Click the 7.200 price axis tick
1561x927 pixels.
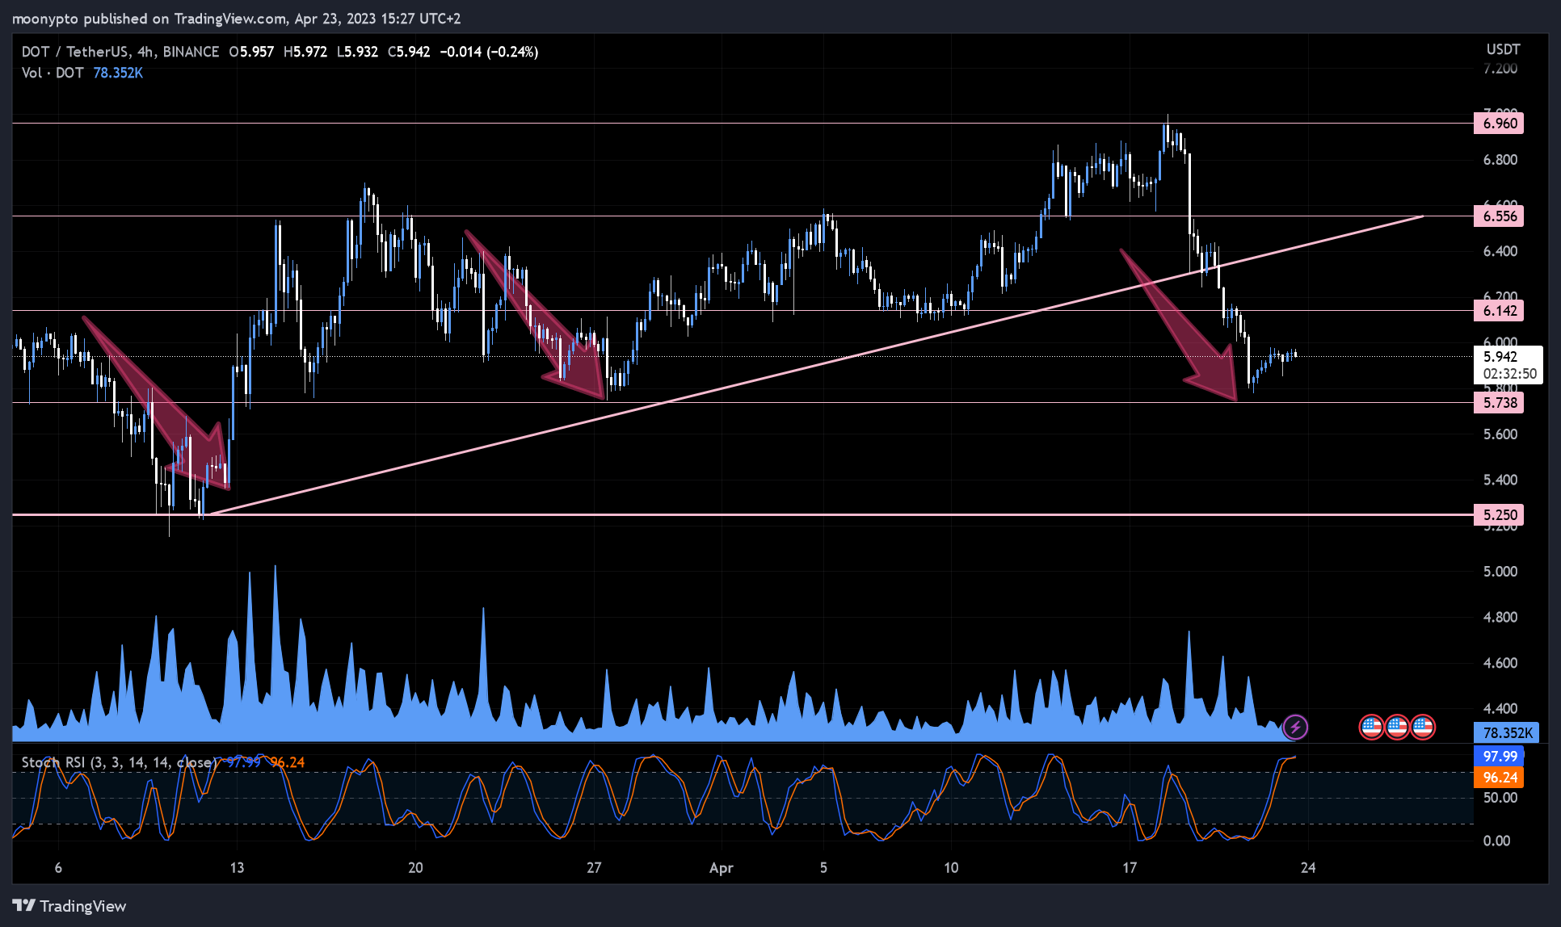1500,69
